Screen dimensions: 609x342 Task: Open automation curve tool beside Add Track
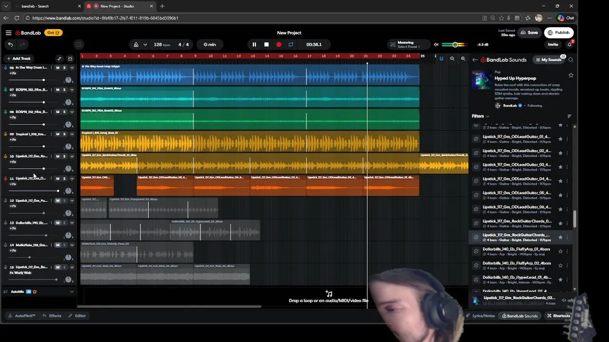(59, 59)
